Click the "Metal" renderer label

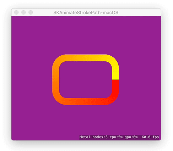(85, 137)
